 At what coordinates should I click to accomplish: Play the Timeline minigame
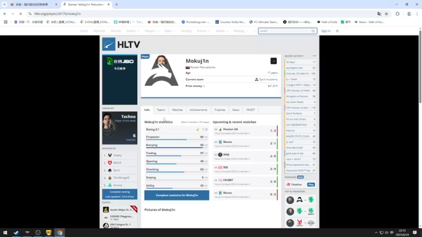tap(311, 185)
